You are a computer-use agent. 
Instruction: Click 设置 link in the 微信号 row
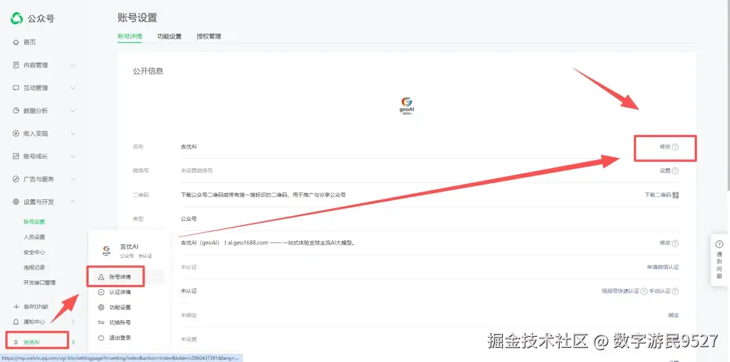pyautogui.click(x=665, y=171)
